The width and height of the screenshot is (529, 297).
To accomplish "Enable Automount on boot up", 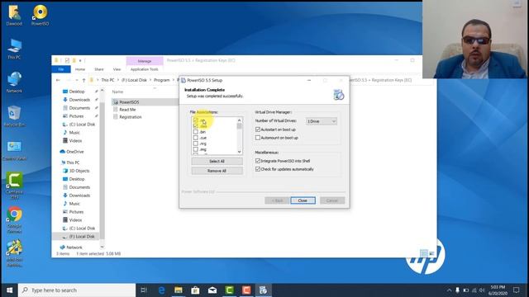I will click(258, 138).
